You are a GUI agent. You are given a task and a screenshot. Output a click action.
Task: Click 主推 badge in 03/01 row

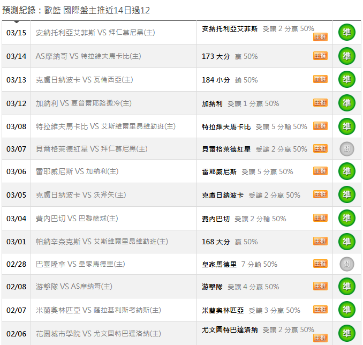click(x=320, y=241)
